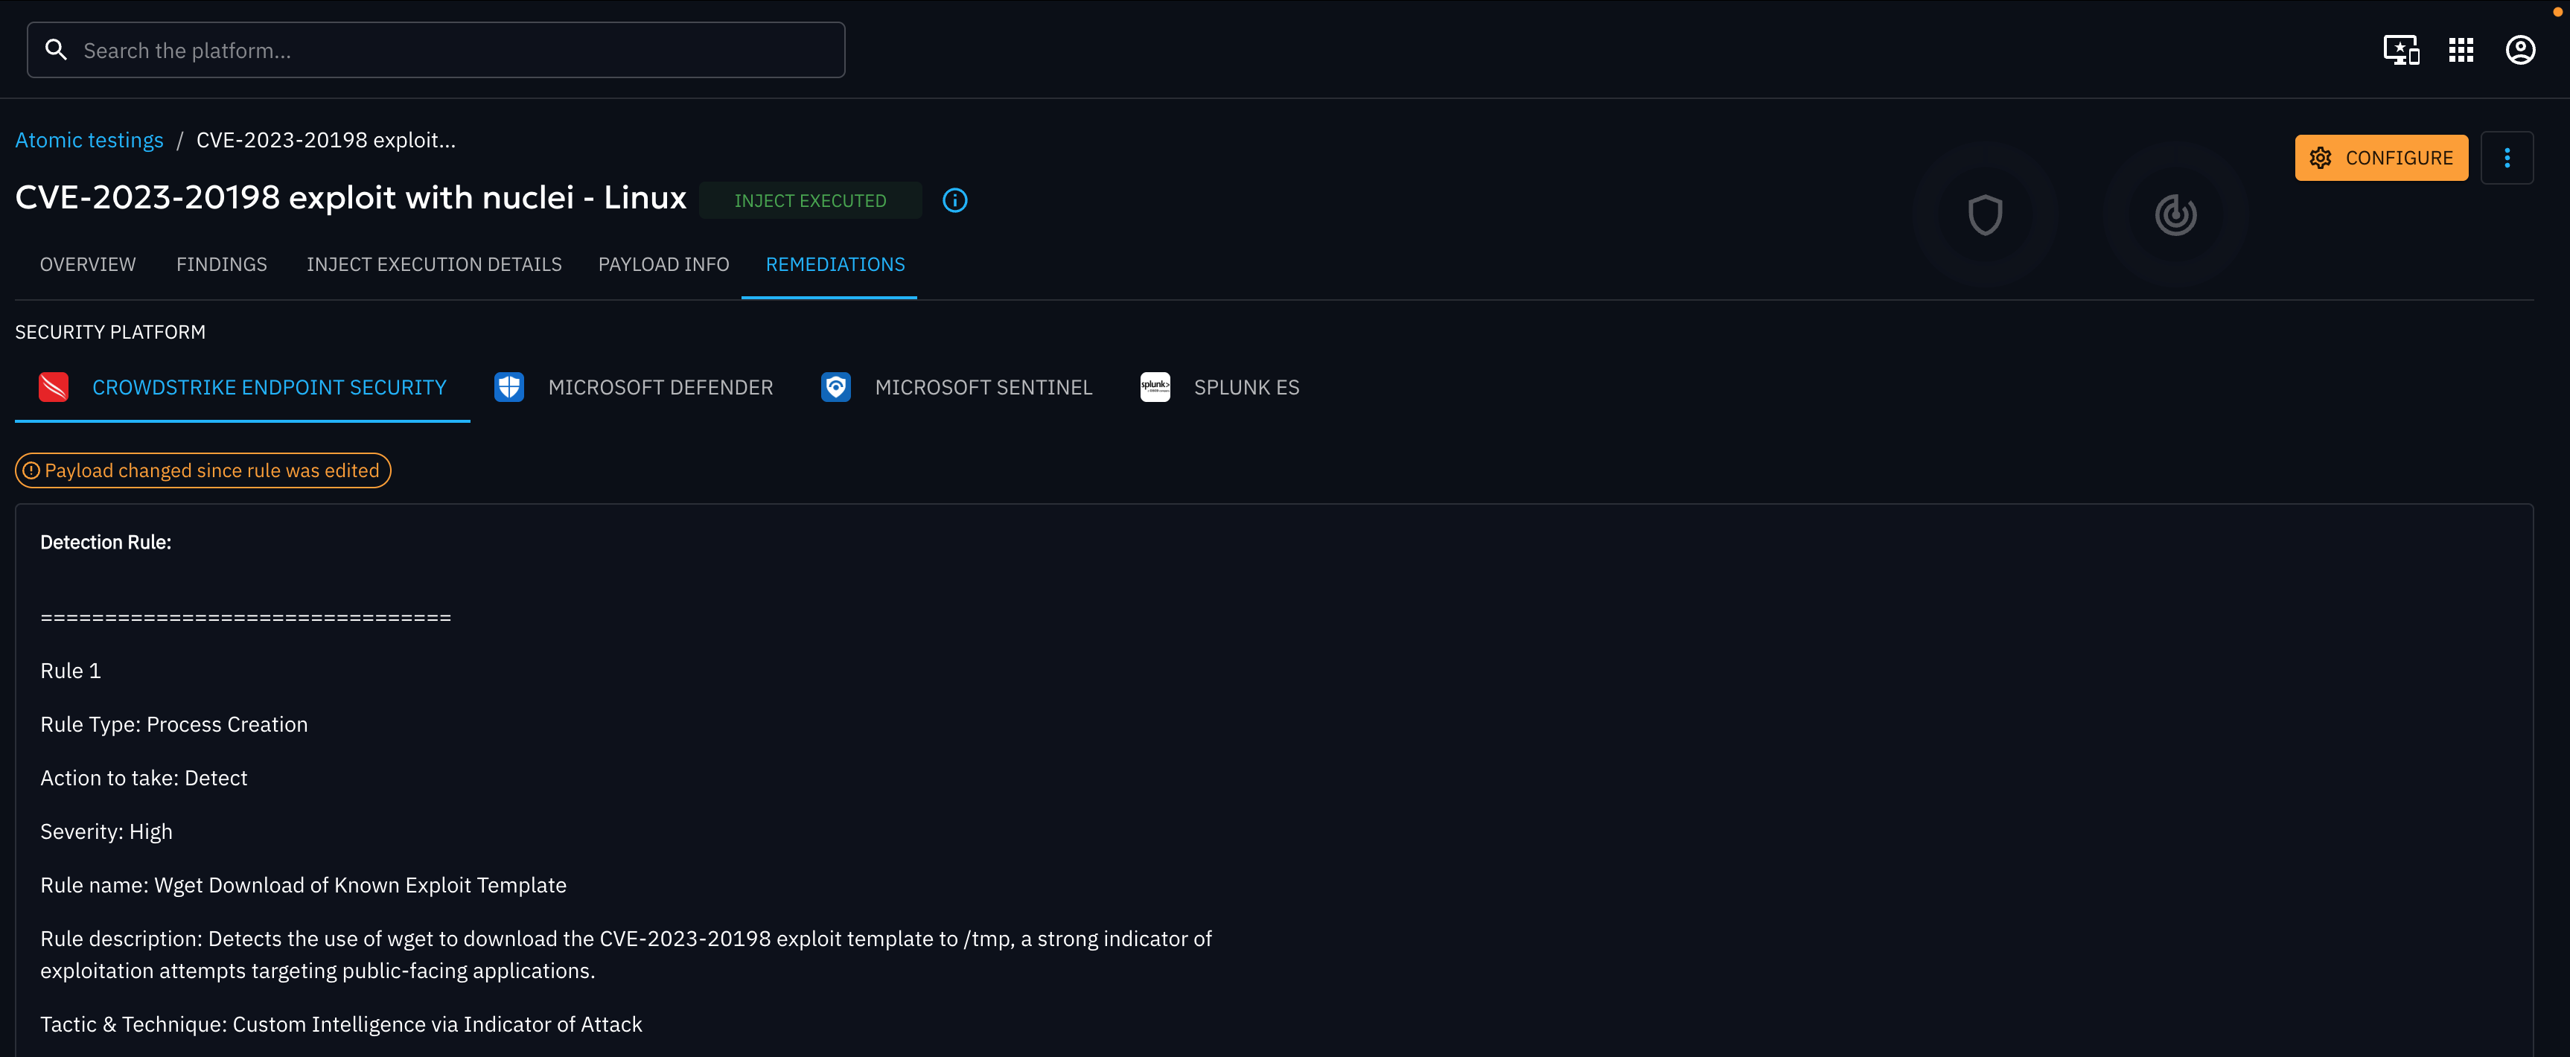The width and height of the screenshot is (2570, 1057).
Task: Open the user profile account icon
Action: pyautogui.click(x=2520, y=50)
